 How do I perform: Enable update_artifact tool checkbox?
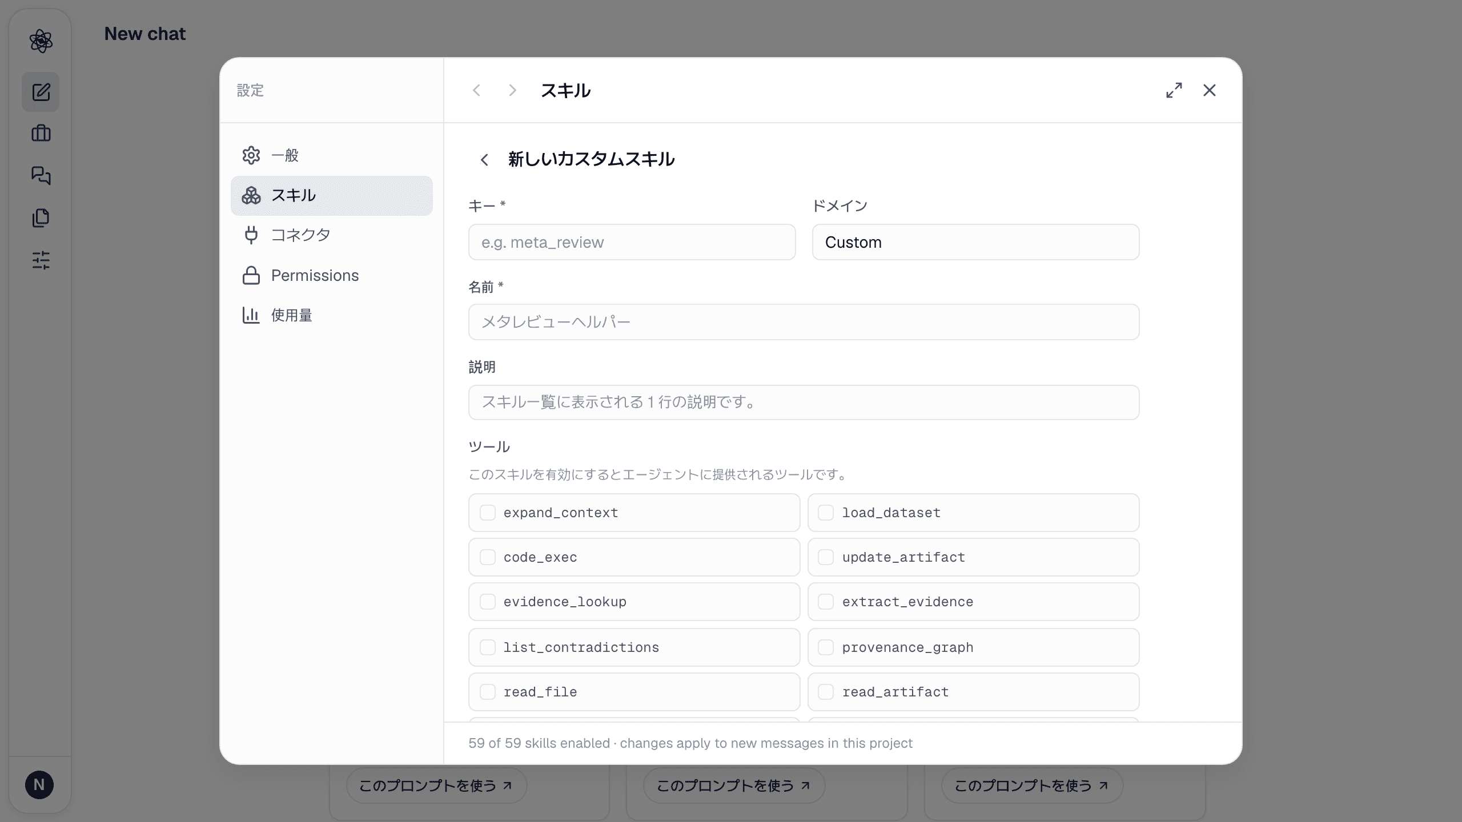point(826,557)
